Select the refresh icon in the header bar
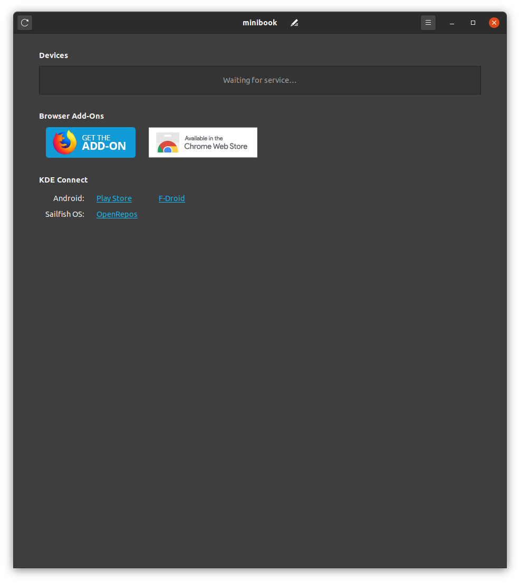520x583 pixels. pos(24,23)
